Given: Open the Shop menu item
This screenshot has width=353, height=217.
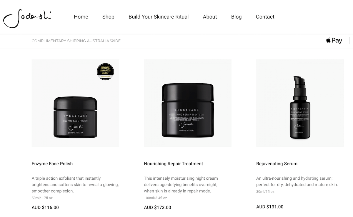Looking at the screenshot, I should click(108, 17).
